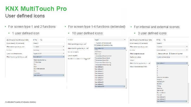Choose 'Symbol with background' radio option
This screenshot has width=191, height=107.
point(95,43)
